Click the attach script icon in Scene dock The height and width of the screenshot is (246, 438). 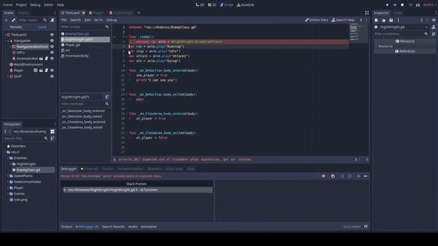click(53, 20)
